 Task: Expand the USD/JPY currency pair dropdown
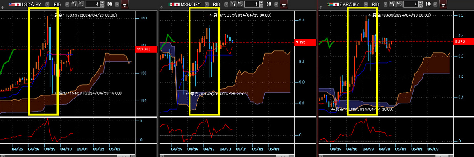[x=47, y=5]
